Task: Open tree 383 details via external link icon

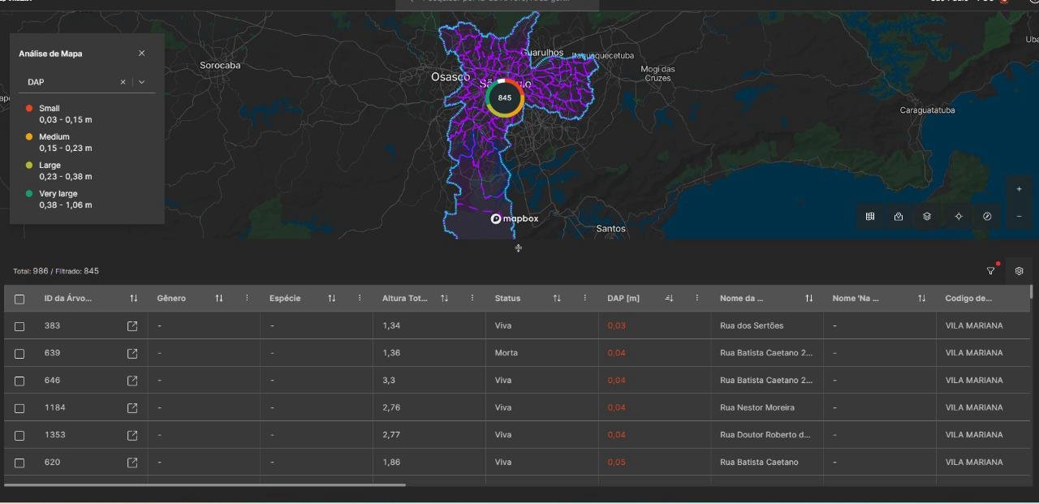Action: click(132, 326)
